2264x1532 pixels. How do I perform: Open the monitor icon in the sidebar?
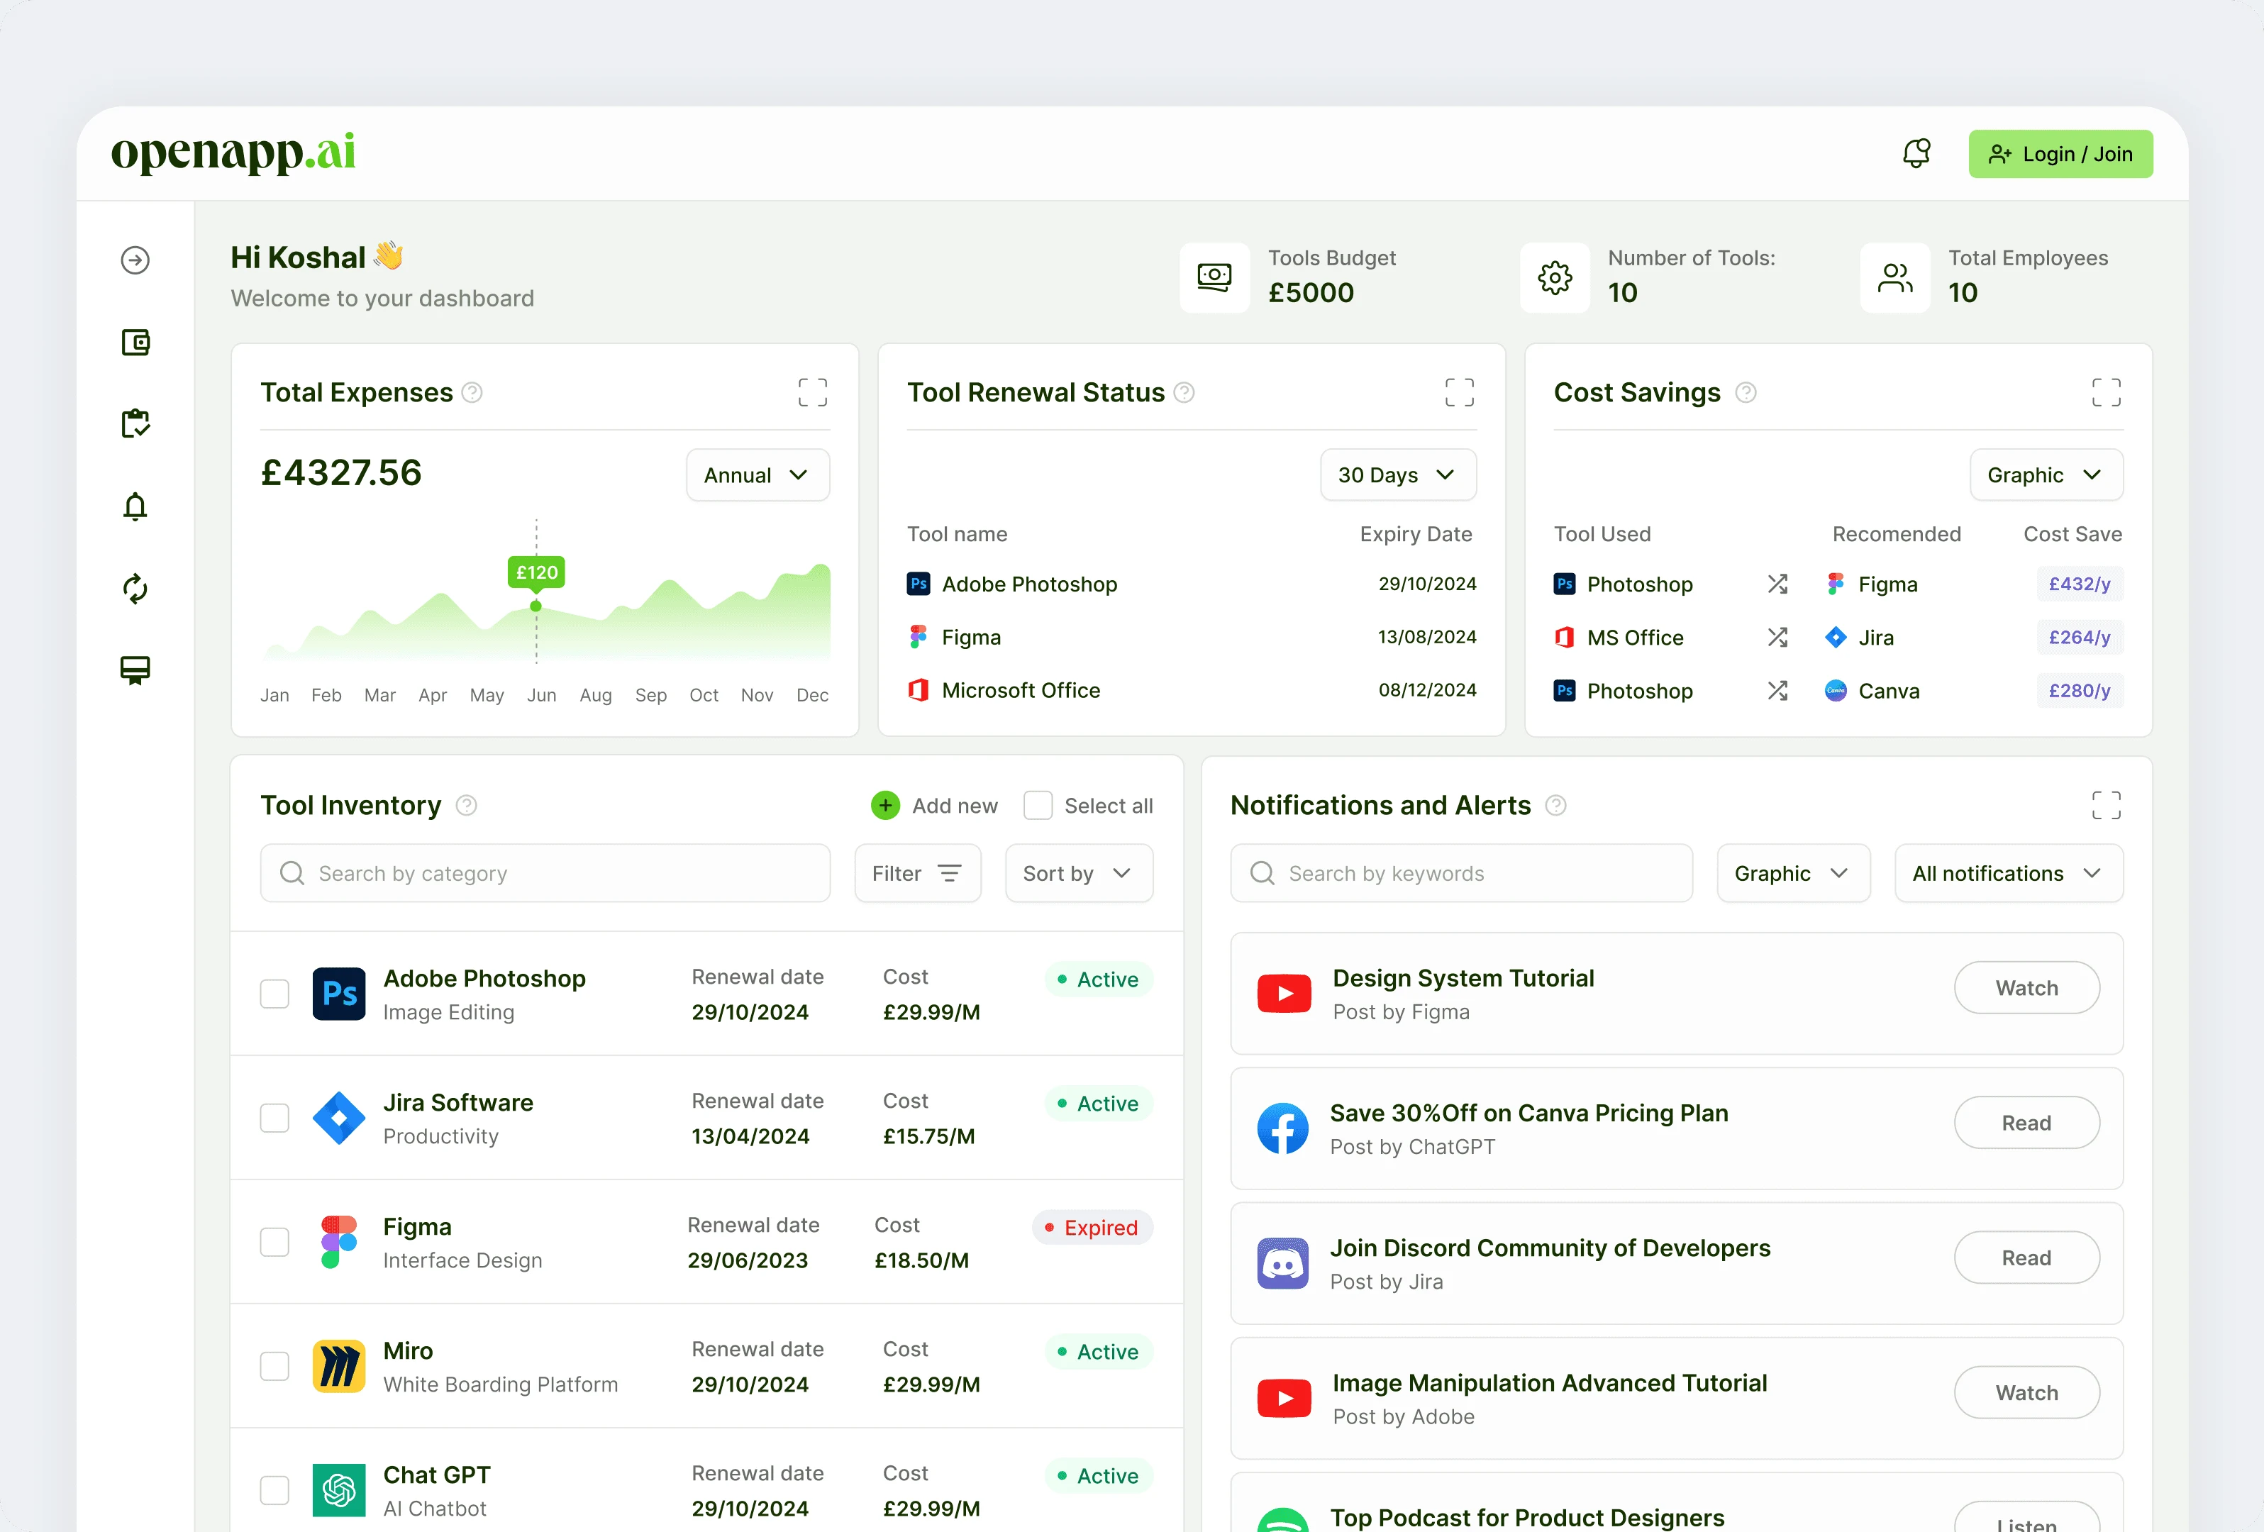135,670
